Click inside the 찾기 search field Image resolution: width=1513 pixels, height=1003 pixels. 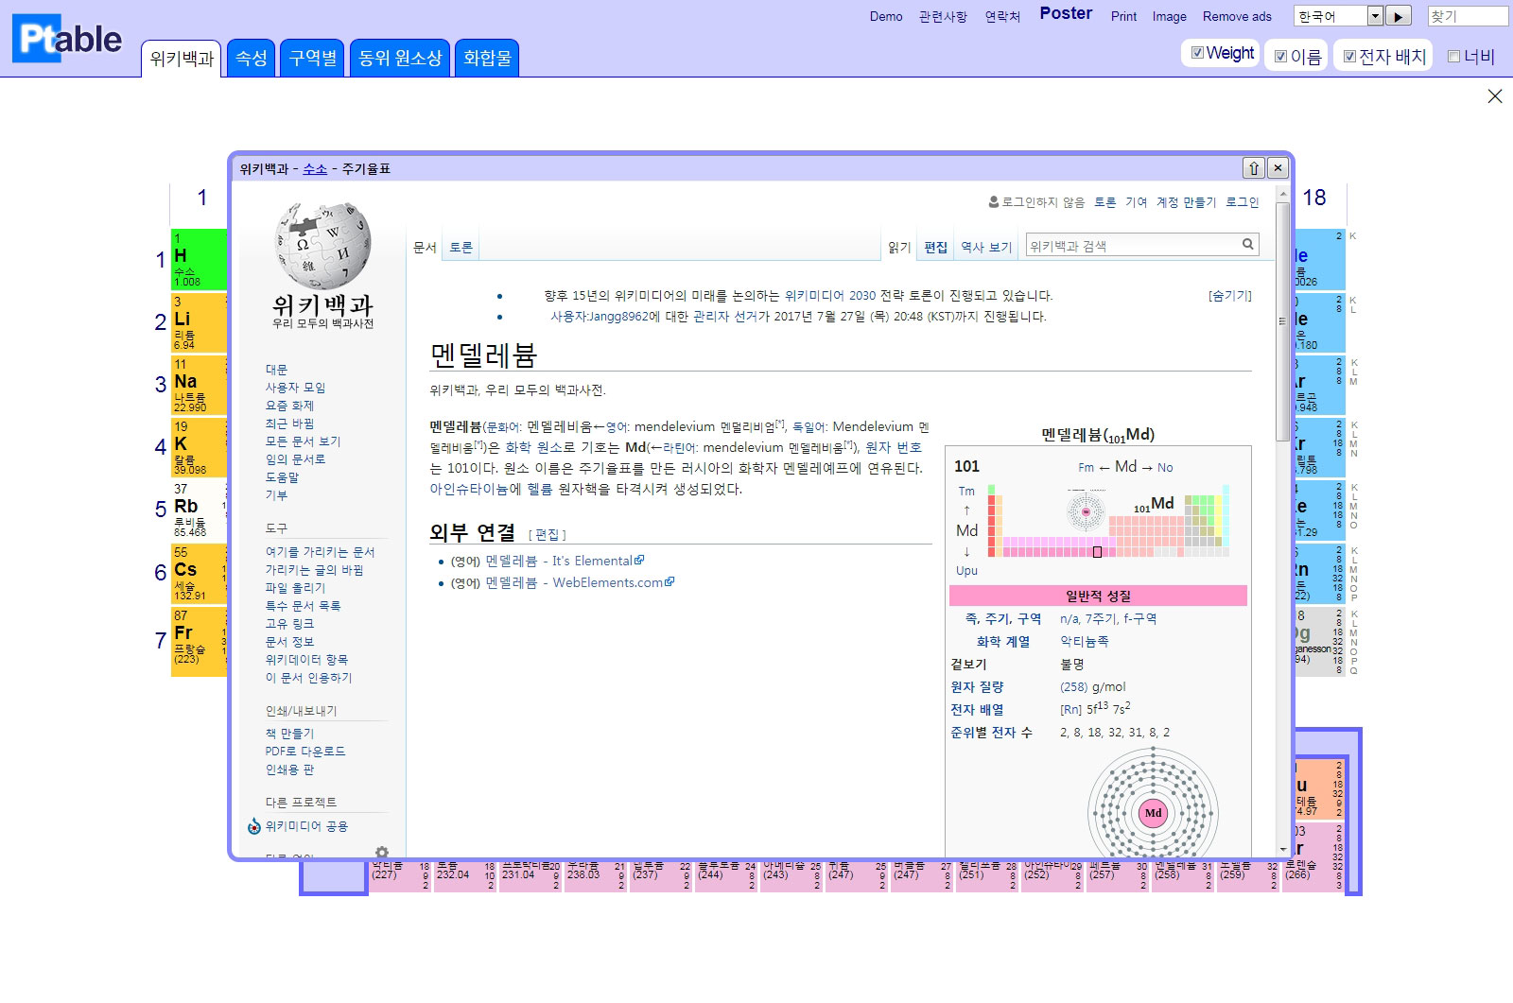point(1467,16)
